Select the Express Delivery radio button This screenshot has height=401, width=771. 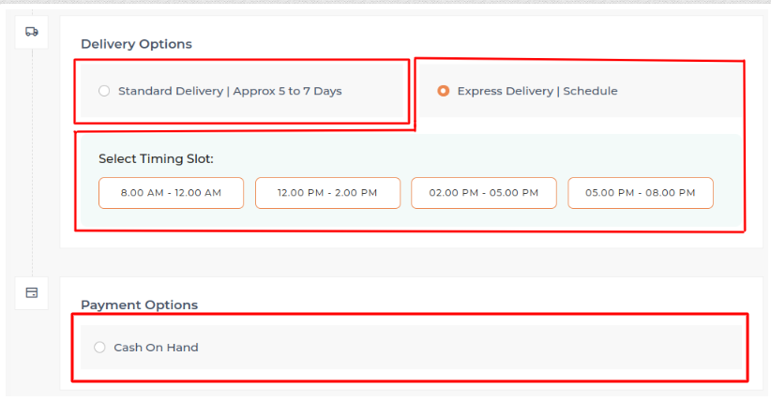(x=444, y=91)
